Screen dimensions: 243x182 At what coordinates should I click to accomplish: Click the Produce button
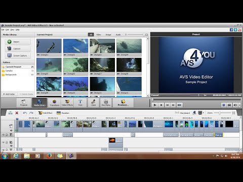[123, 103]
